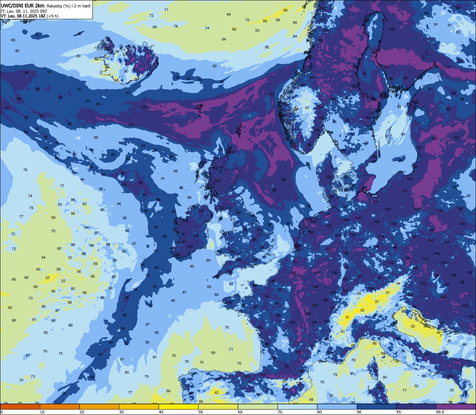Select the 20–30 light orange legend swatch
The width and height of the screenshot is (476, 415).
pyautogui.click(x=99, y=406)
